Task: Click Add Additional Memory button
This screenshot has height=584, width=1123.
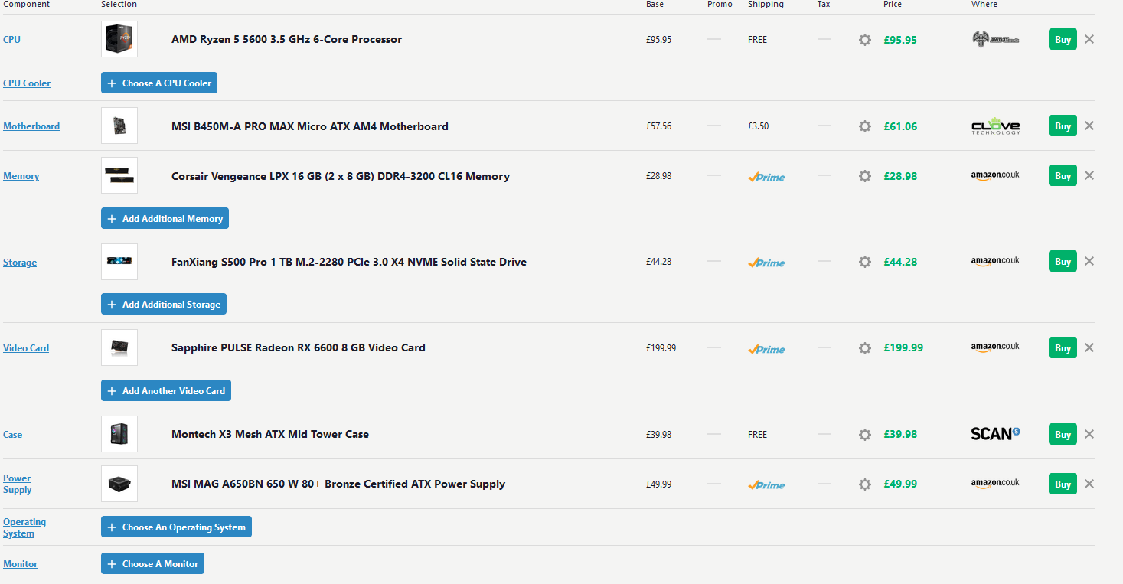Action: [165, 218]
